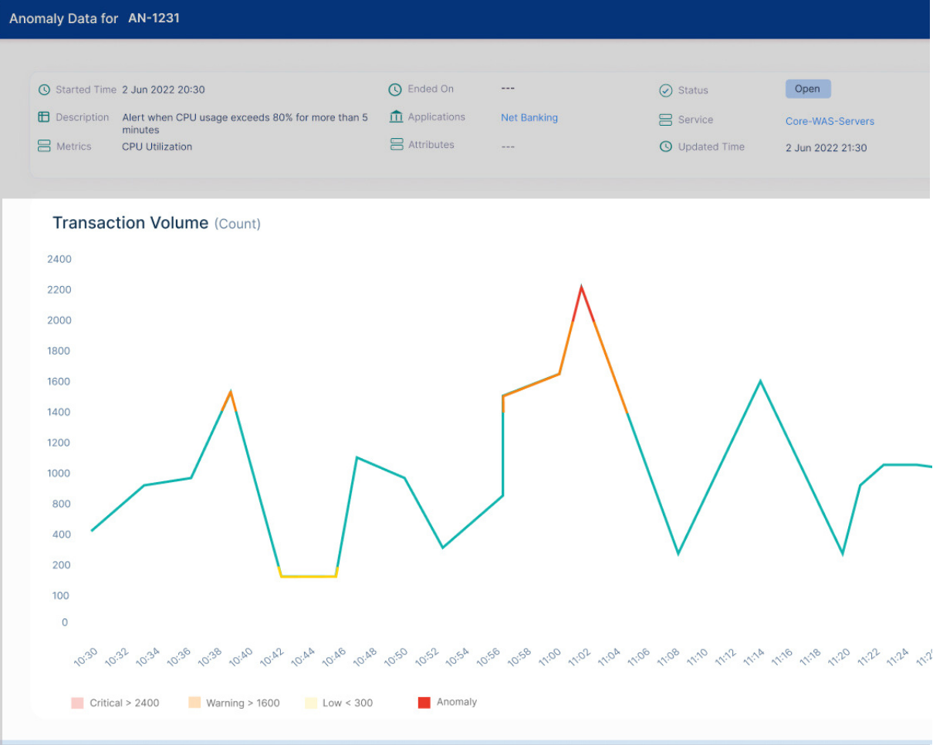
Task: Click the Description table icon
Action: pos(45,117)
